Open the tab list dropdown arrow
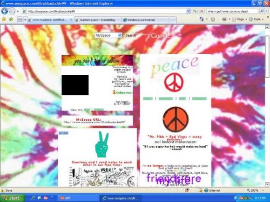Image resolution: width=270 pixels, height=202 pixels. [x=25, y=20]
